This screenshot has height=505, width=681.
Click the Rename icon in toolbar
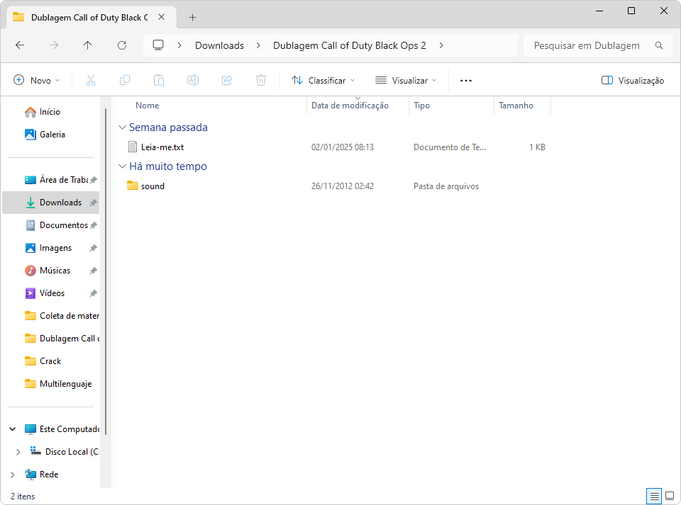pyautogui.click(x=193, y=80)
